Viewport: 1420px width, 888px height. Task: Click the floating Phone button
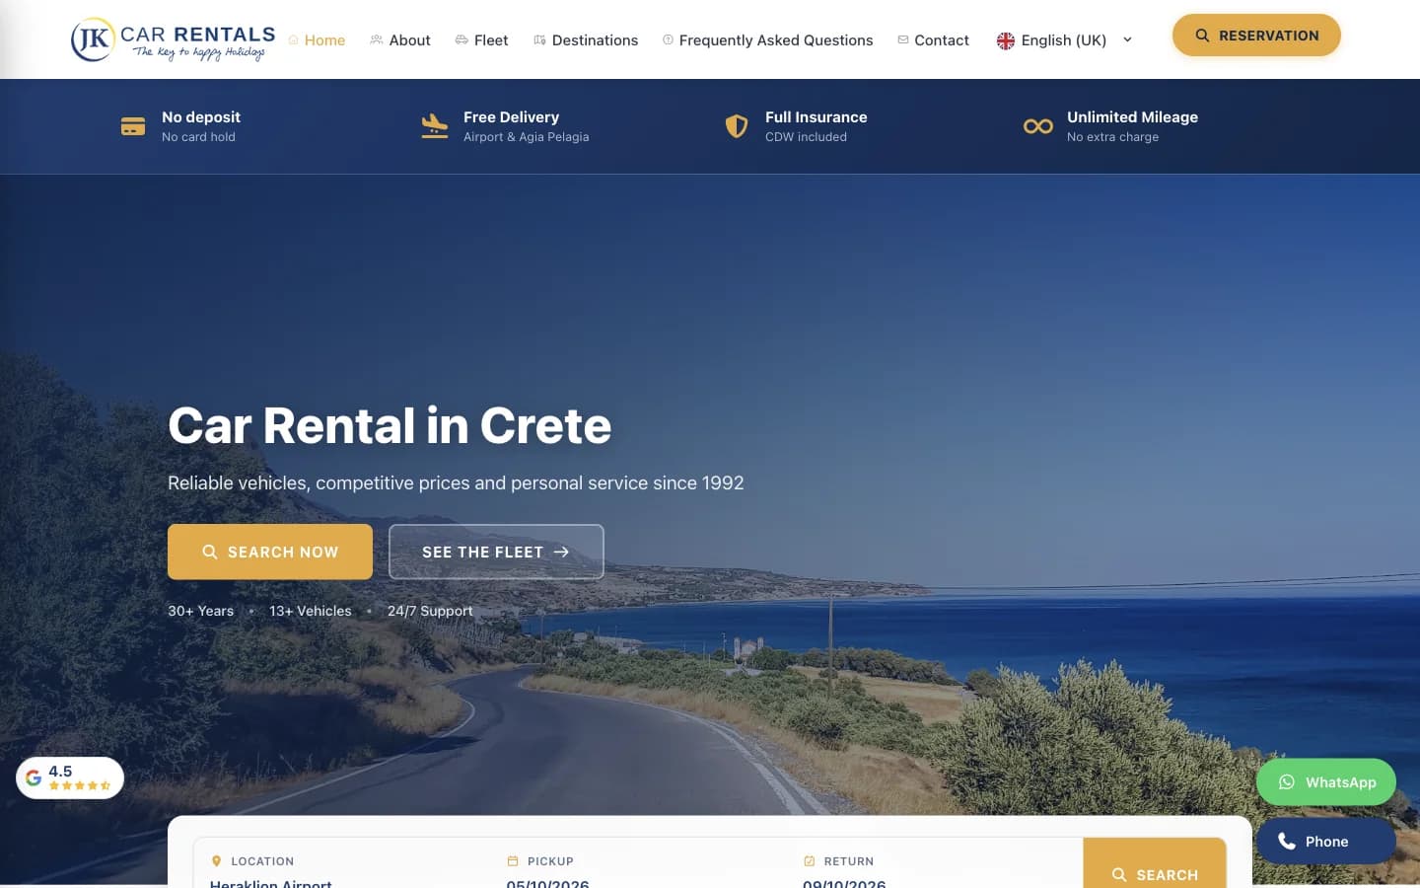pyautogui.click(x=1326, y=842)
